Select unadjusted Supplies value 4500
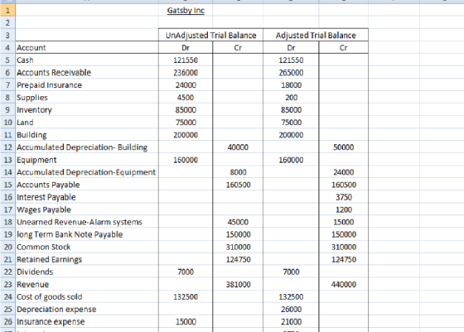464x332 pixels. click(186, 97)
